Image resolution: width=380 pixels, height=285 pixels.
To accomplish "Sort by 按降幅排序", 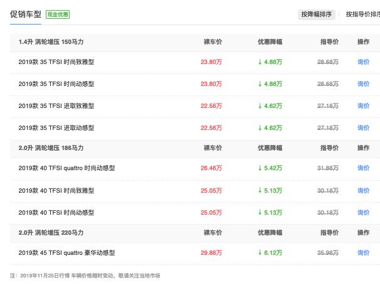I will point(316,14).
